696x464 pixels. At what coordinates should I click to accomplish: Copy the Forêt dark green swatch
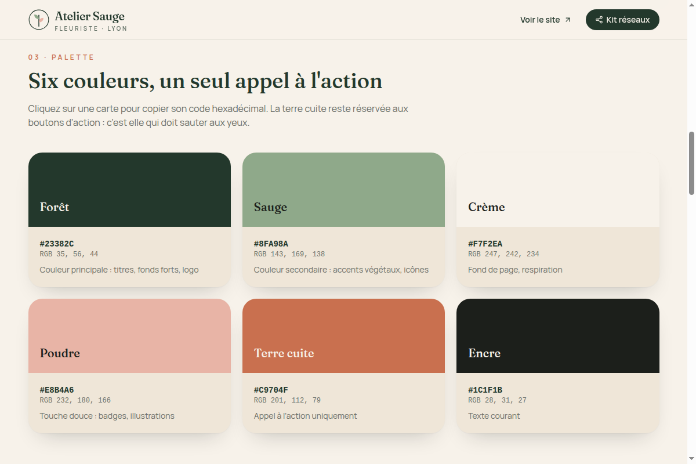click(x=129, y=190)
